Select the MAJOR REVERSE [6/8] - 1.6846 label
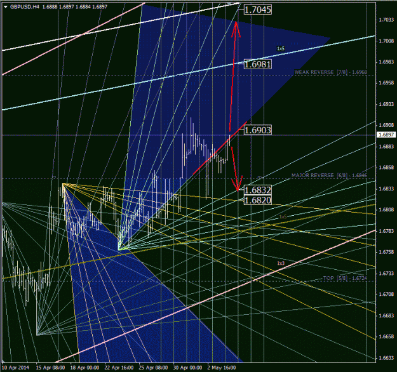This screenshot has height=372, width=397. click(x=329, y=175)
